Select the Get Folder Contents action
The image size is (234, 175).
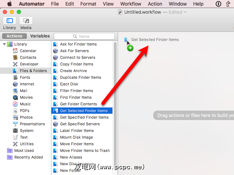[82, 104]
